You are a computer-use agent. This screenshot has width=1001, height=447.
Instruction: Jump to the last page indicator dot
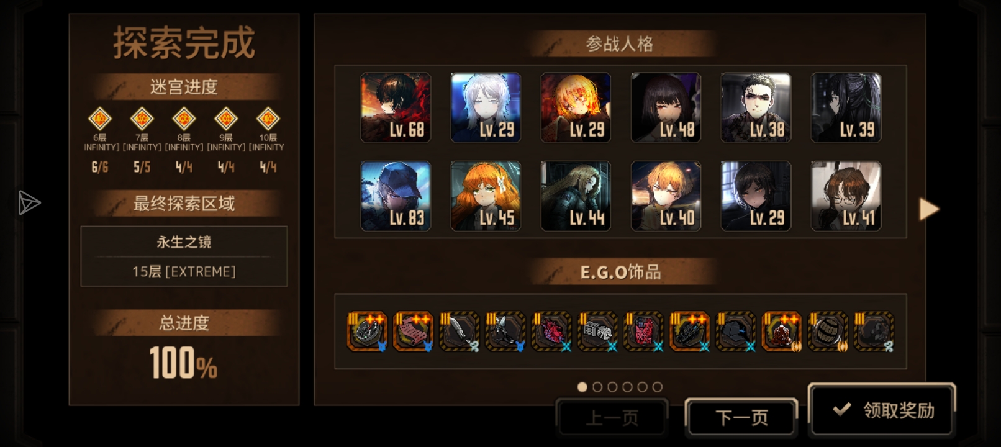tap(657, 387)
